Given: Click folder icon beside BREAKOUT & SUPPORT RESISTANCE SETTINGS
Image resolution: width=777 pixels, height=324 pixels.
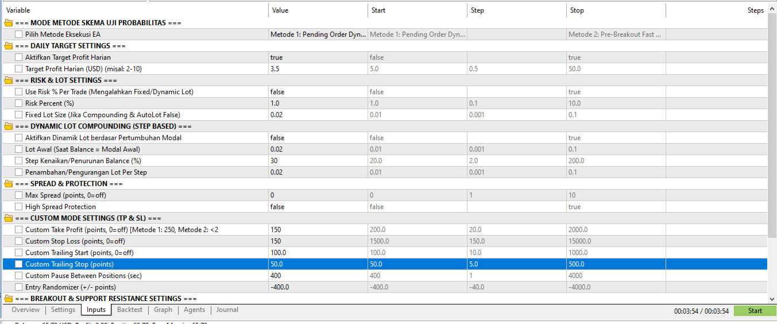Looking at the screenshot, I should (8, 299).
